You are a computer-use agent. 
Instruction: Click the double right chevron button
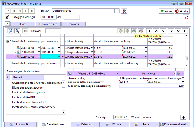click(x=178, y=31)
